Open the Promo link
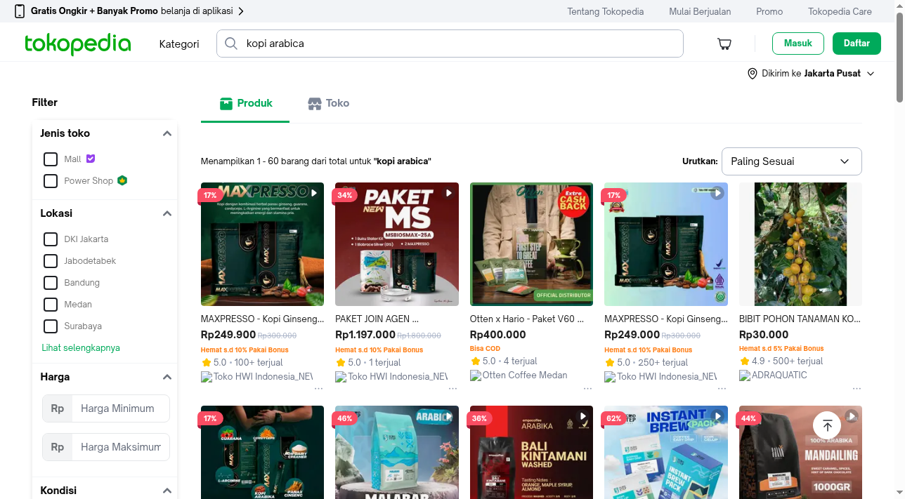This screenshot has height=499, width=905. 769,11
